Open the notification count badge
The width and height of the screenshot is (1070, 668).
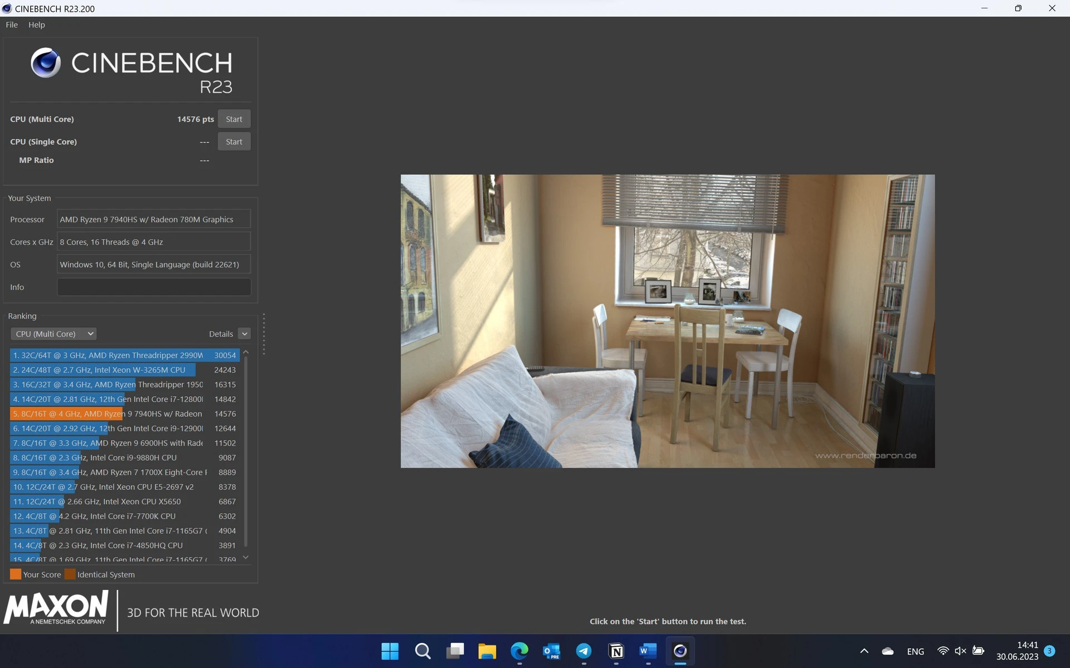tap(1050, 651)
